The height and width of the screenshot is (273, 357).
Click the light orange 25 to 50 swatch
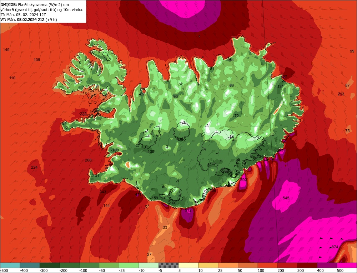click(228, 265)
